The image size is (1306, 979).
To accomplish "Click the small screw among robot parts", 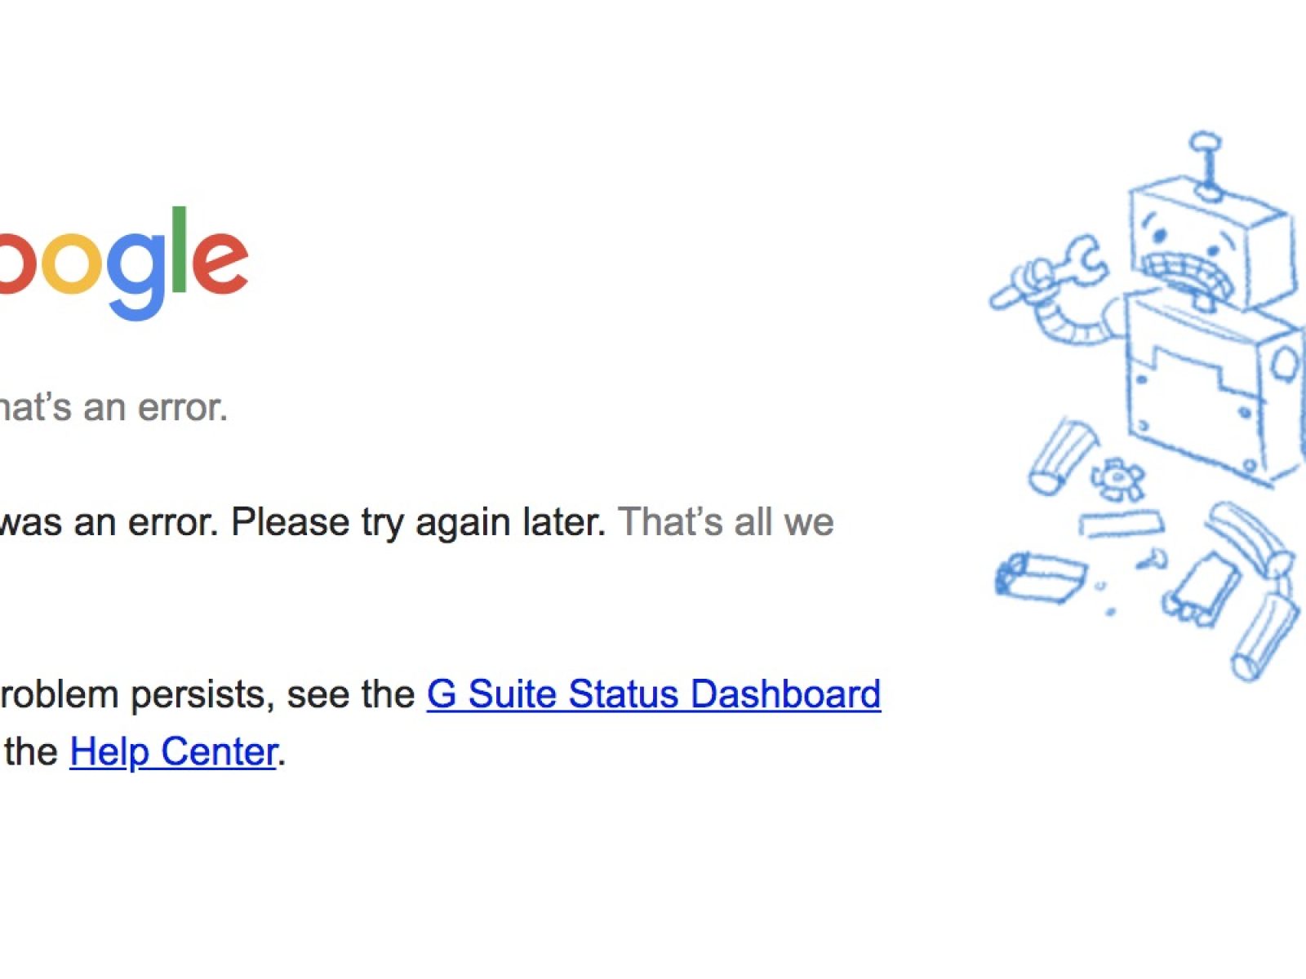I will [1153, 560].
